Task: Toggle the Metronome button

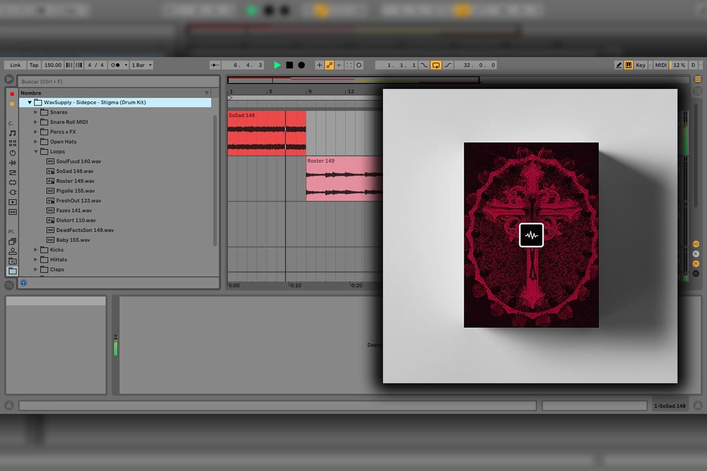Action: [x=115, y=65]
